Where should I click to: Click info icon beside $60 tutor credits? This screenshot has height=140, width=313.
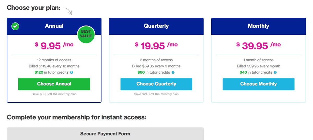tap(173, 73)
